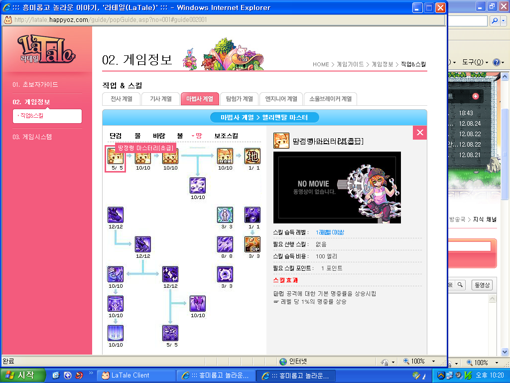Close the skill detail panel with X
The height and width of the screenshot is (383, 510).
coord(420,132)
